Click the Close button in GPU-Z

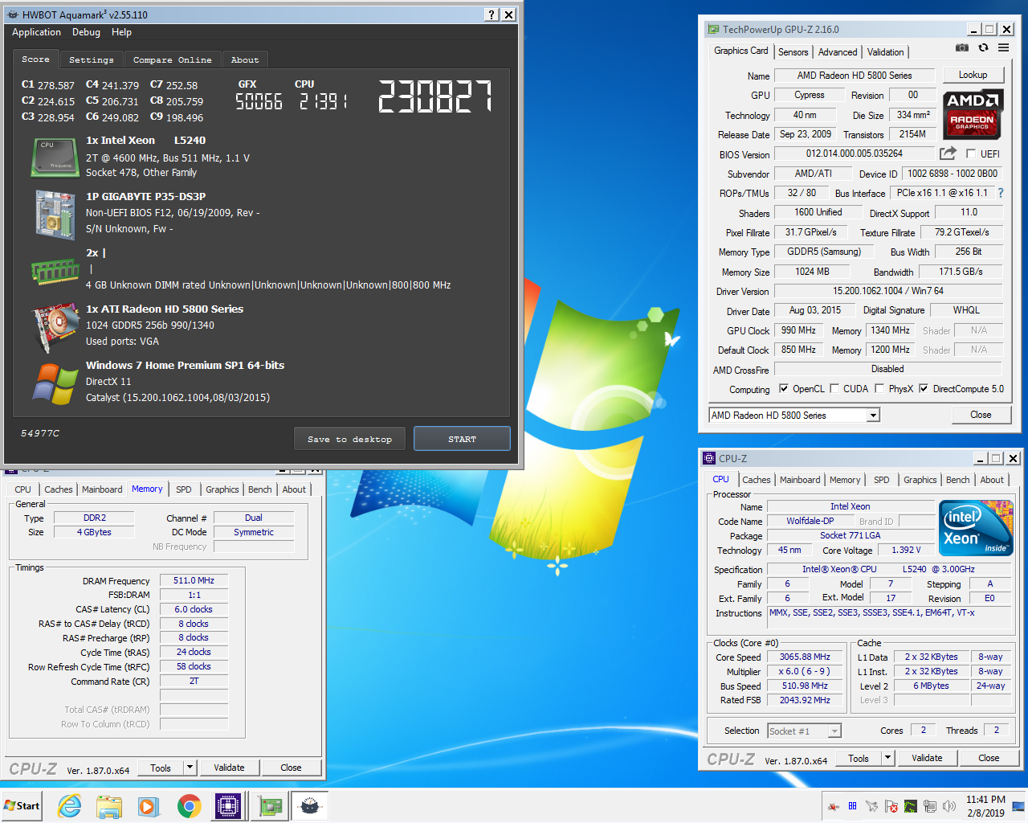click(x=981, y=415)
